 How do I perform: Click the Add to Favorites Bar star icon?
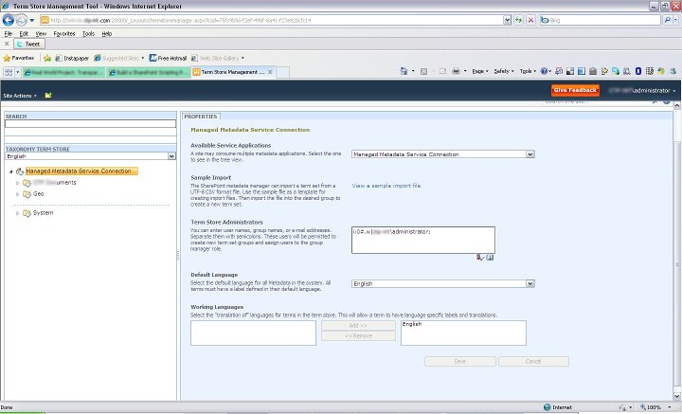click(47, 58)
